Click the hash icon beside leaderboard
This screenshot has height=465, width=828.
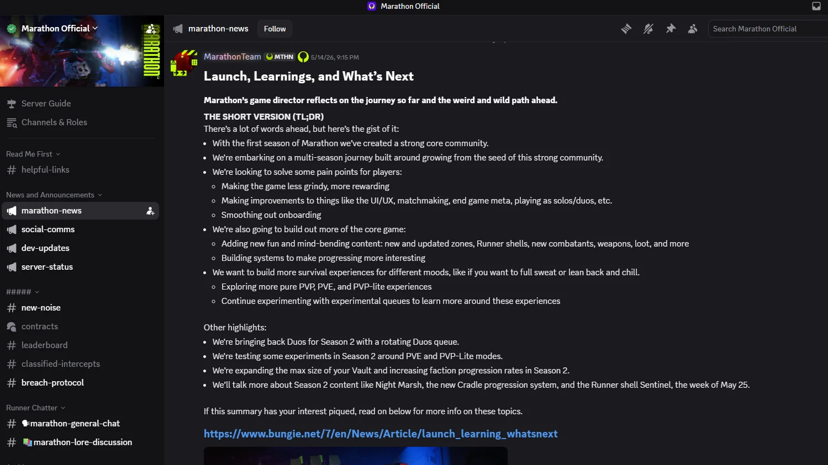pyautogui.click(x=12, y=345)
